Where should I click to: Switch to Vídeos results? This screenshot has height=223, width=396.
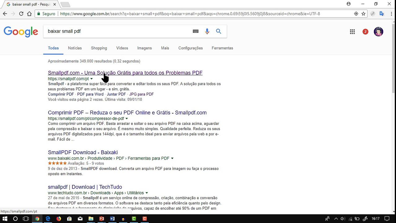pyautogui.click(x=122, y=48)
